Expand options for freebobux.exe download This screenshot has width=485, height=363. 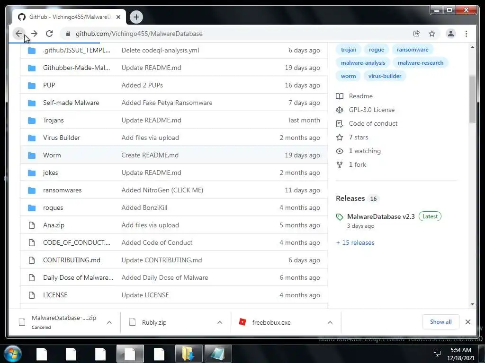(x=330, y=322)
